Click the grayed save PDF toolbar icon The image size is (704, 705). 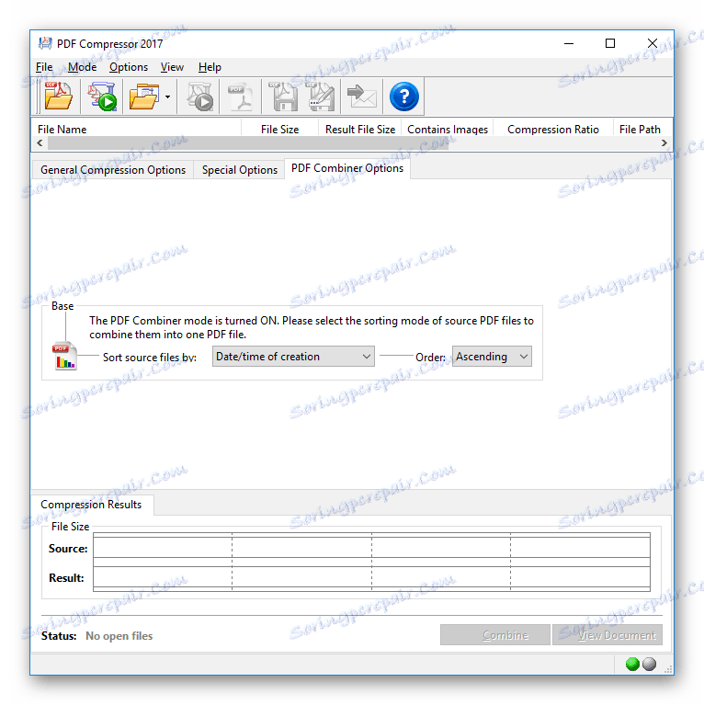click(283, 97)
